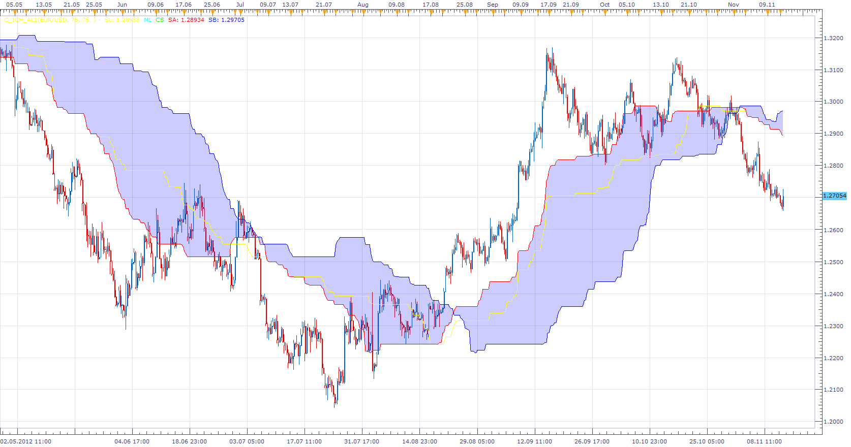This screenshot has width=851, height=447.
Task: Click the 08.11 11:00 bottom axis label
Action: click(765, 441)
